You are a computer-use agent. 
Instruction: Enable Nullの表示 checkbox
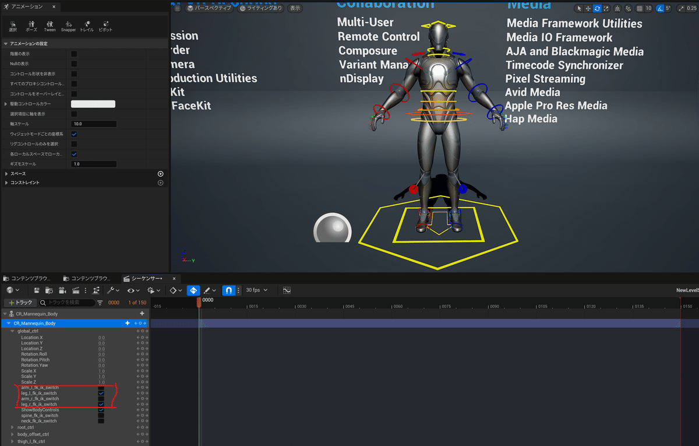tap(74, 64)
